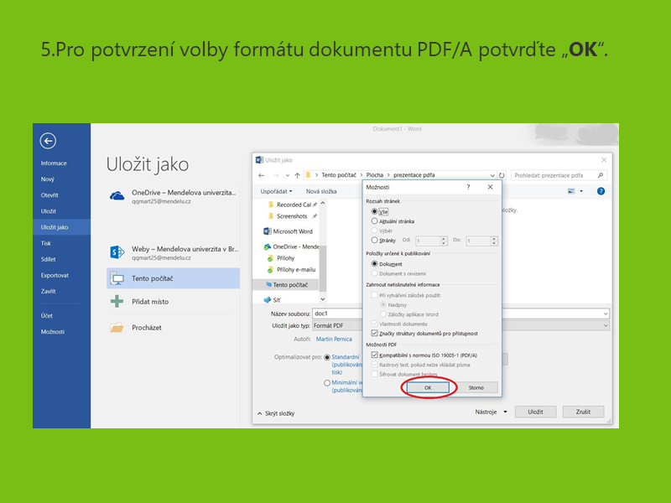Confirm with the OK button

coord(429,388)
